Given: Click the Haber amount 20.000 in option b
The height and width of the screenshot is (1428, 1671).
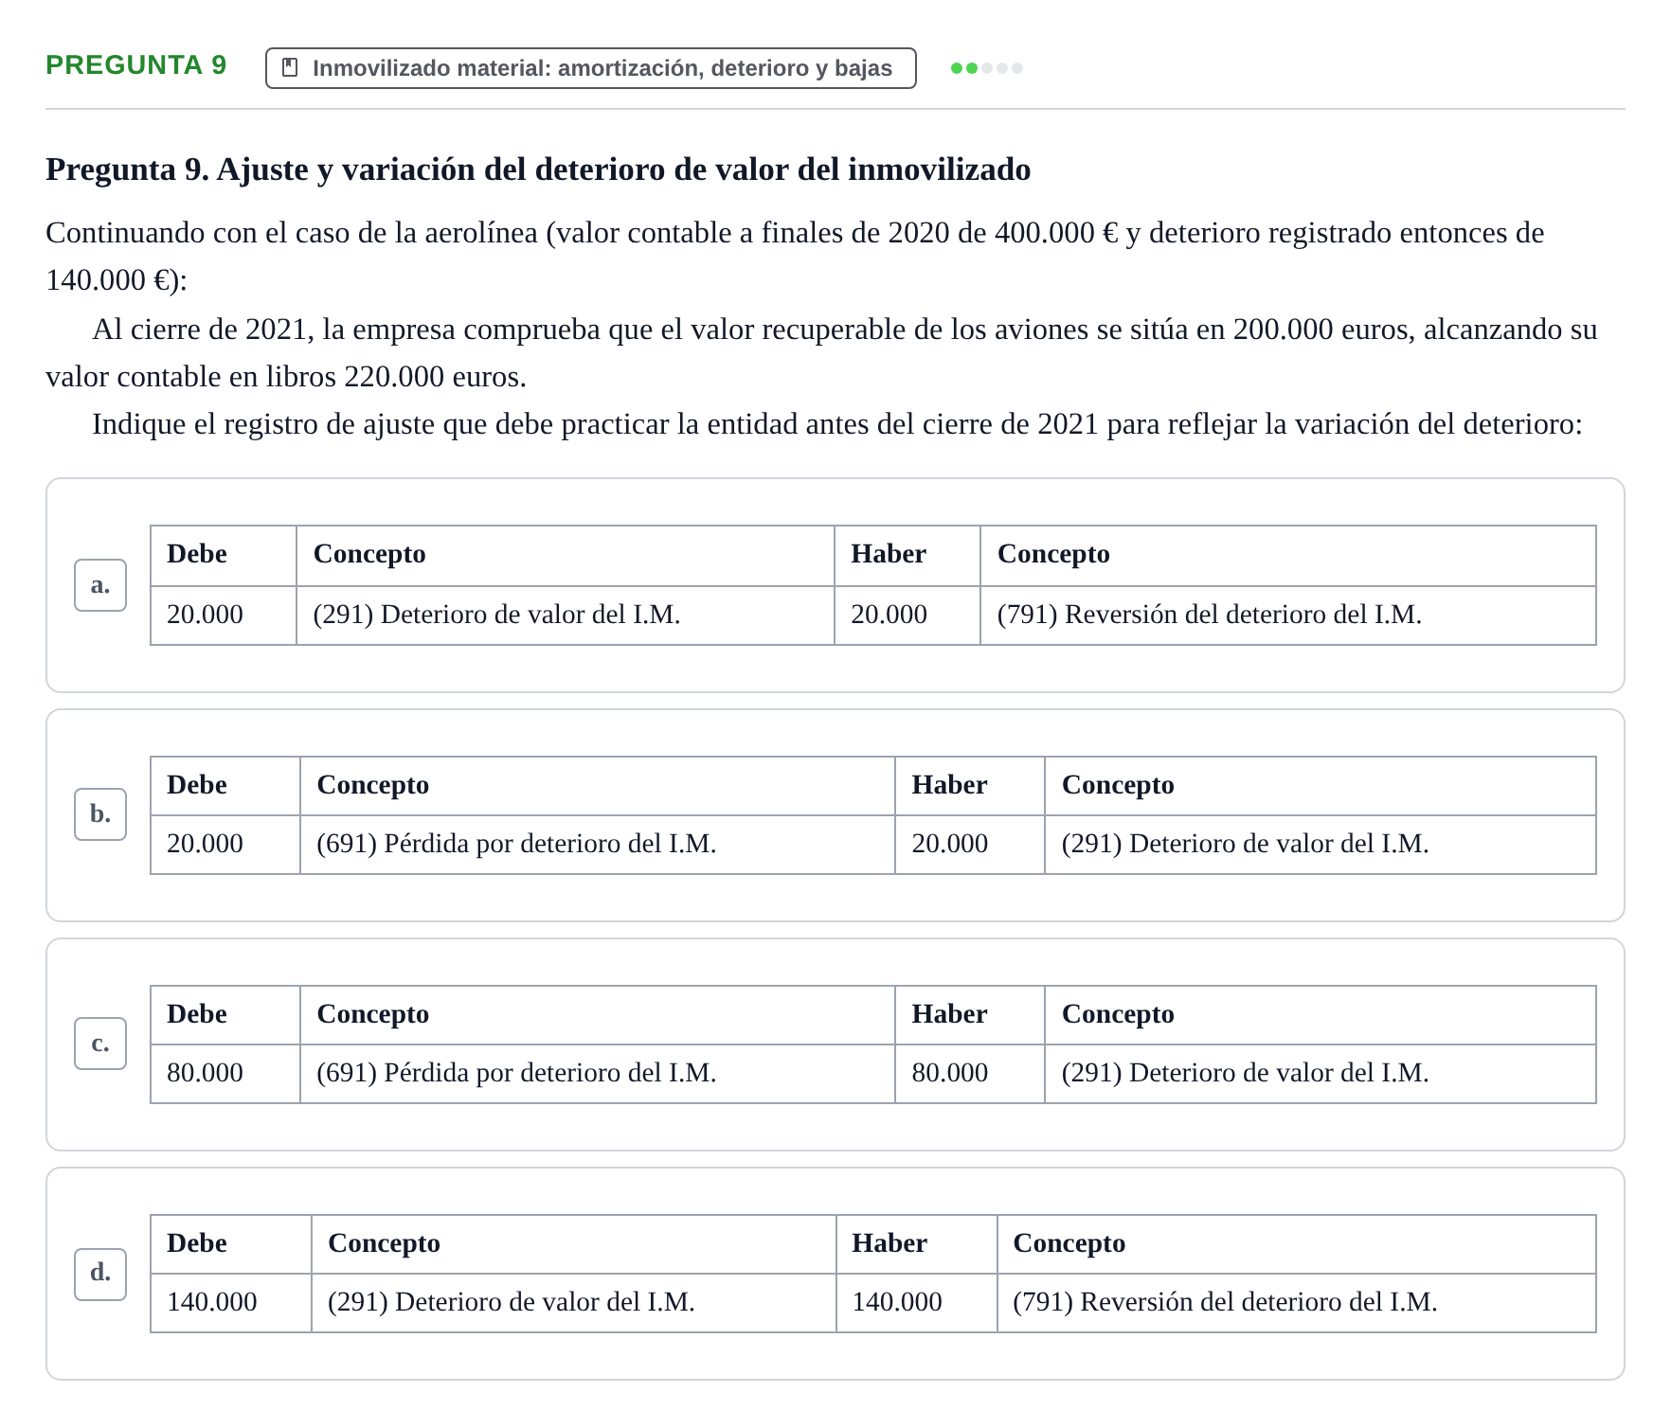Looking at the screenshot, I should (949, 844).
